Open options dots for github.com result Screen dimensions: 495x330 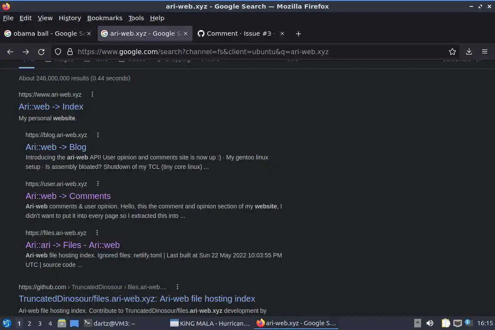[x=177, y=287]
